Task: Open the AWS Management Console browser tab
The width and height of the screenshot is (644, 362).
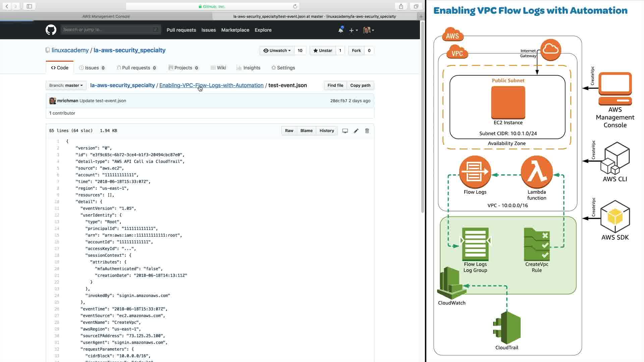Action: tap(106, 16)
